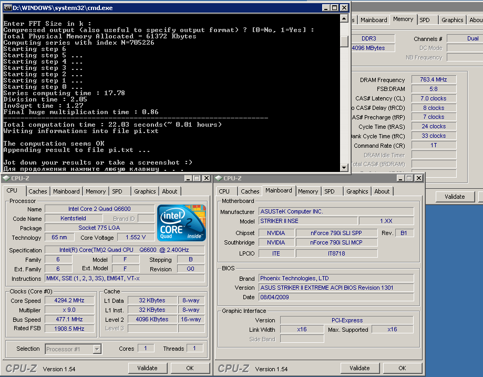Open Graphics tab in Mainboard CPU-Z window

[x=357, y=191]
